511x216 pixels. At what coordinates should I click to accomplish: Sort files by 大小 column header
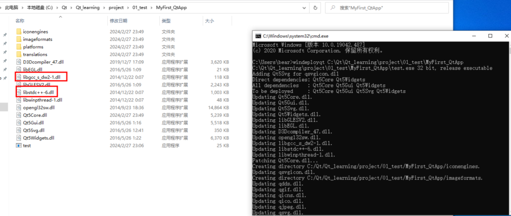click(x=209, y=21)
